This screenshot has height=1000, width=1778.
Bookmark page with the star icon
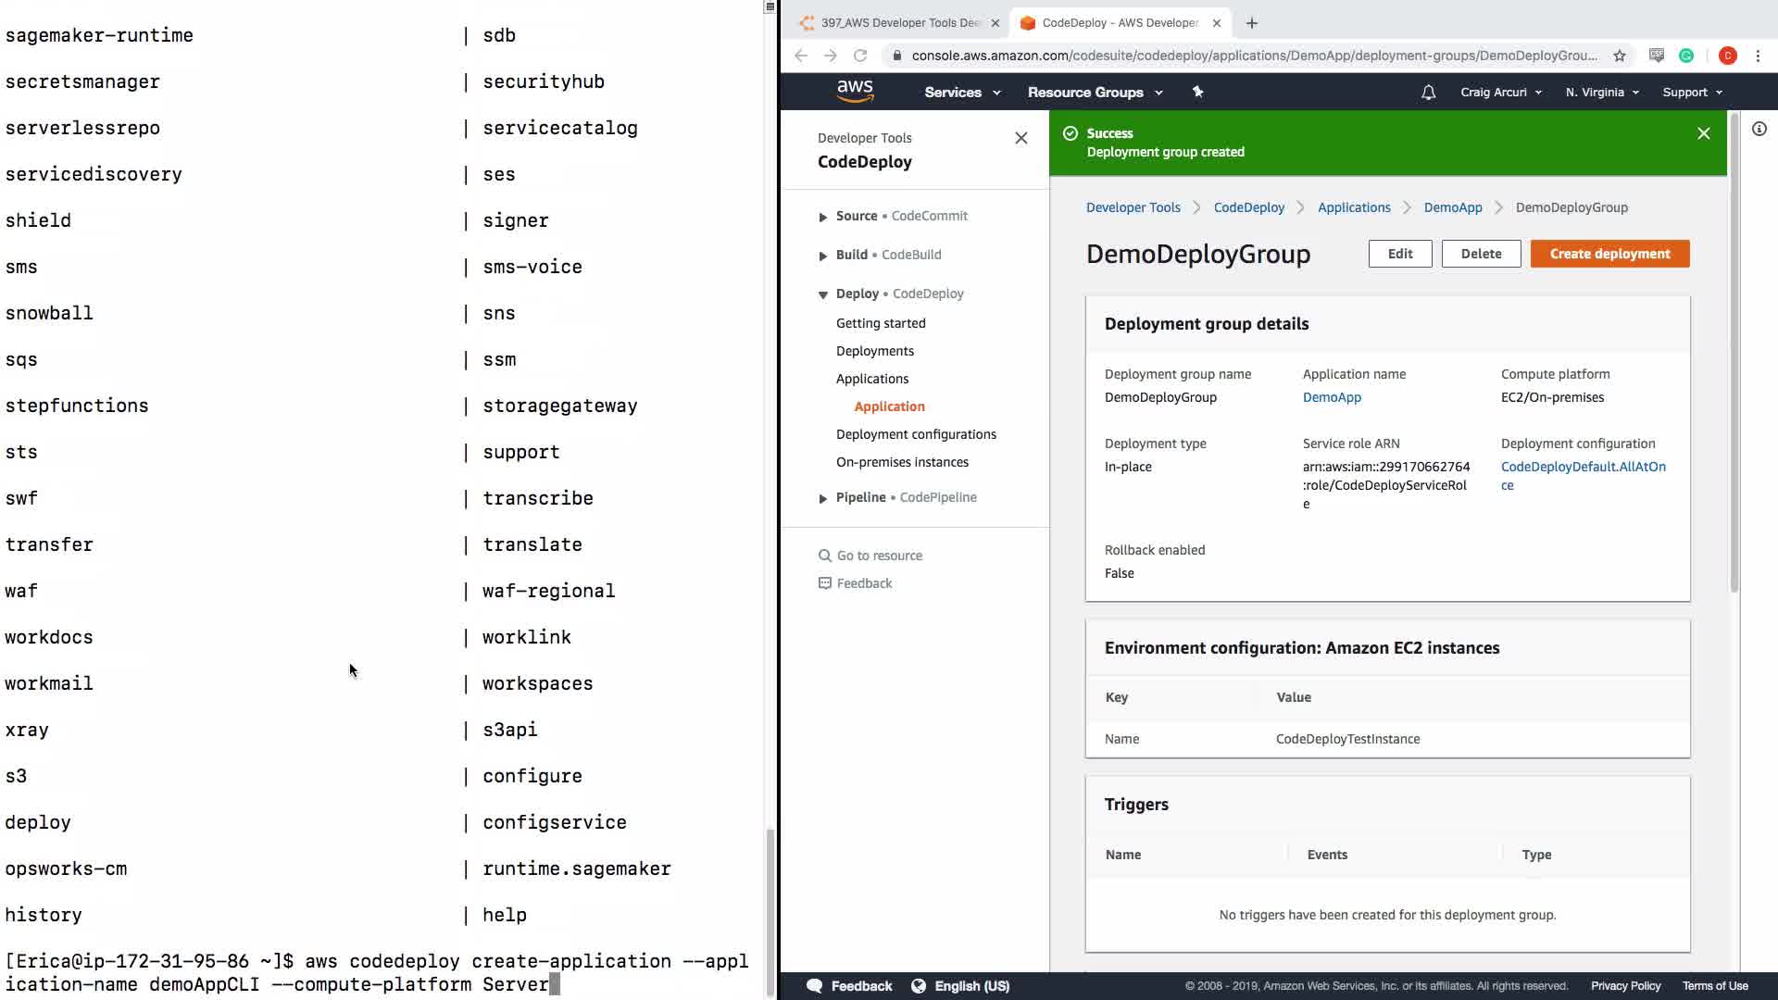(1620, 56)
